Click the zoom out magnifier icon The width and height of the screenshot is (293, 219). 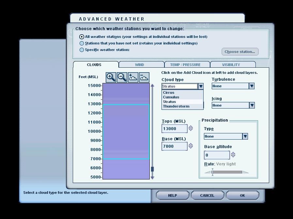[x=122, y=77]
